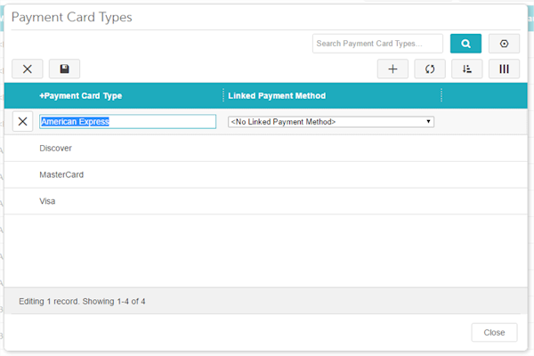Expand the Linked Payment Method dropdown
Viewport: 534px width, 356px height.
pos(331,122)
